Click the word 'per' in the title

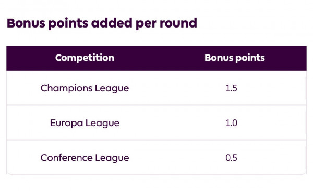tap(146, 24)
